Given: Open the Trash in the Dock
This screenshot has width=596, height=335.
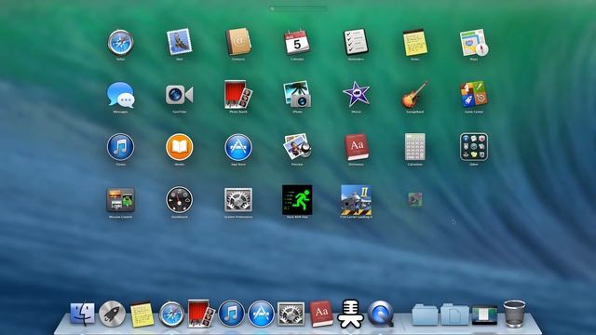Looking at the screenshot, I should (514, 314).
